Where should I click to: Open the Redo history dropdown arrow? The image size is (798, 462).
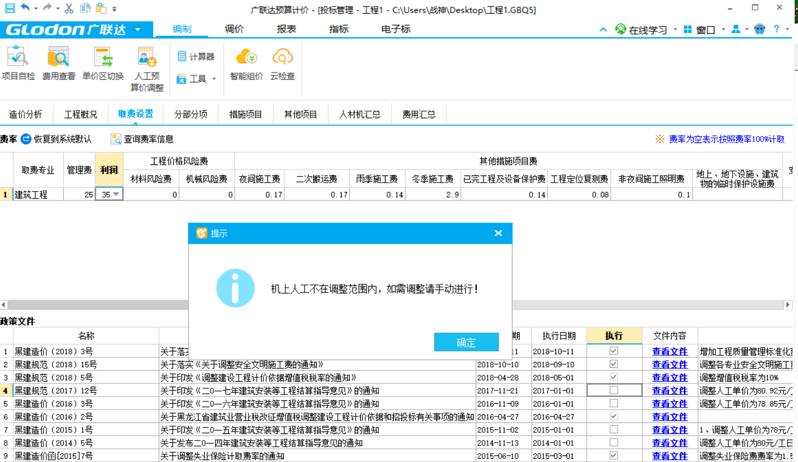click(x=58, y=9)
